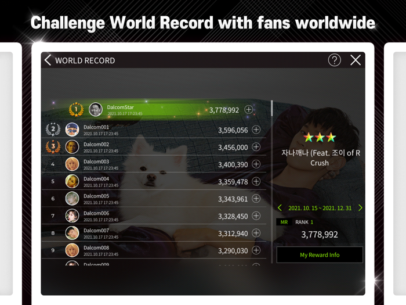
Task: Tap plus icon next to Dalcom003's score
Action: coord(256,164)
